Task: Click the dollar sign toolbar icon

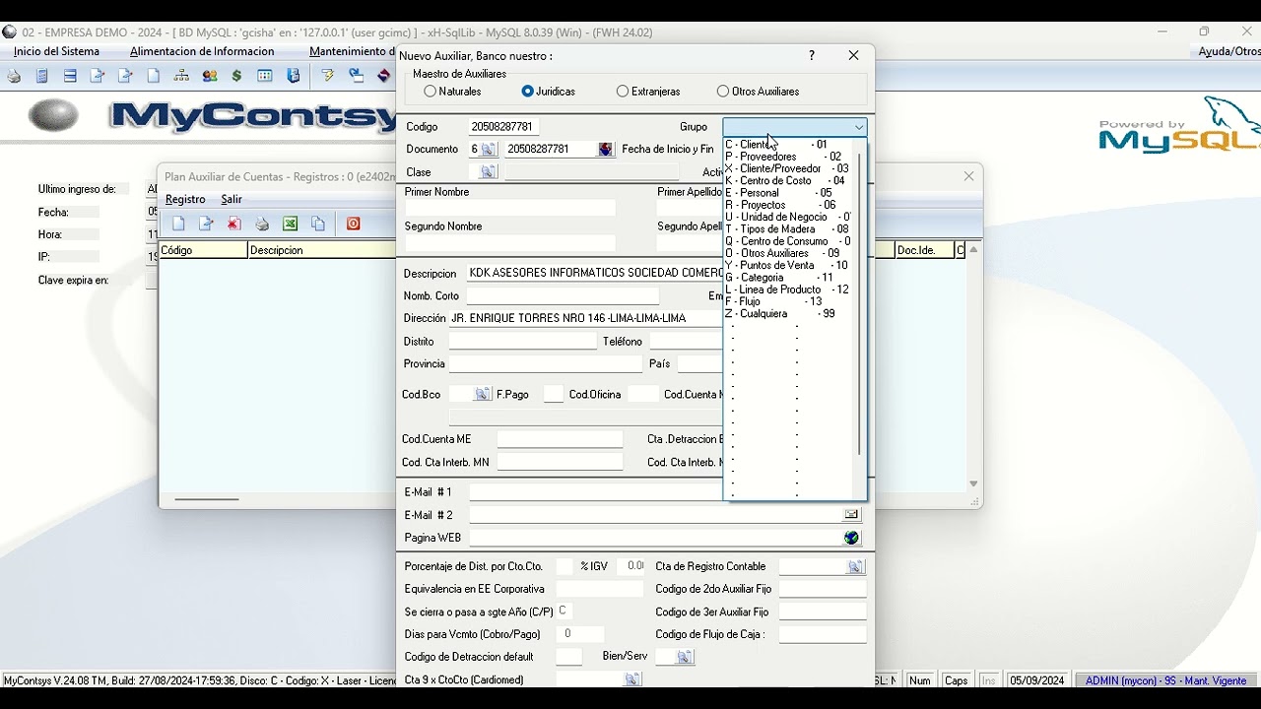Action: pyautogui.click(x=237, y=76)
